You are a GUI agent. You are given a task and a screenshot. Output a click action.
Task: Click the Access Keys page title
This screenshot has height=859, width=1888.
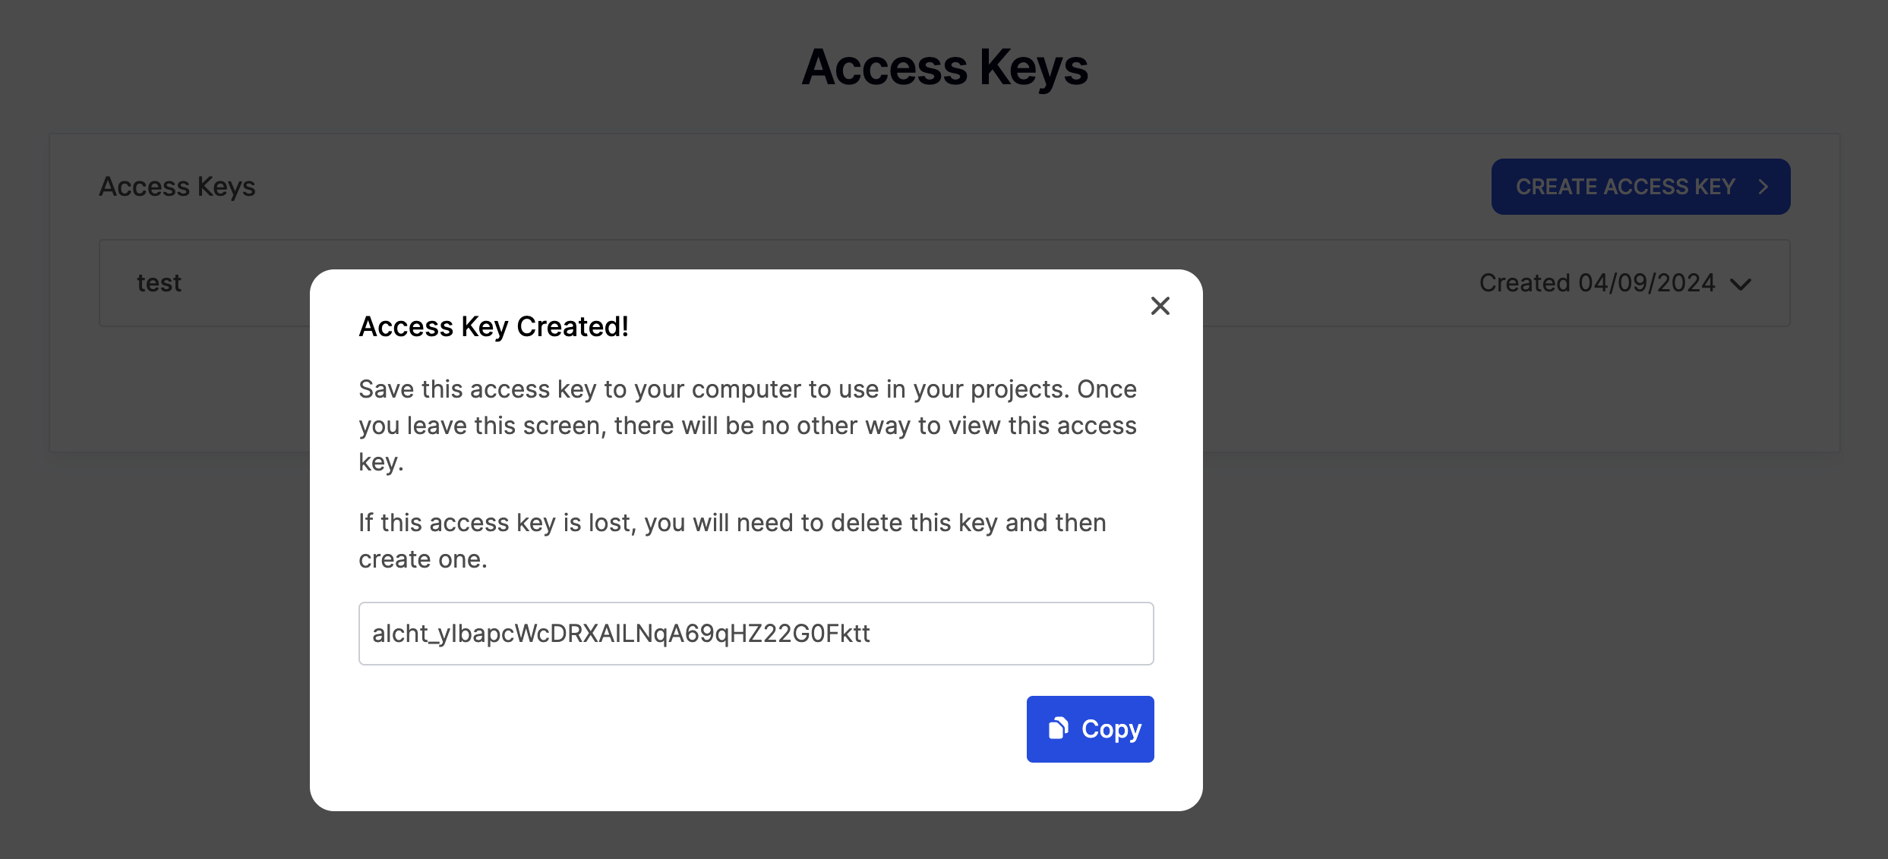[x=944, y=67]
